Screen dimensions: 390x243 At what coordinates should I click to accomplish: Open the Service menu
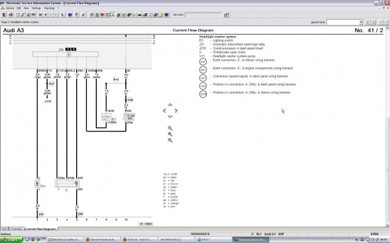click(9, 8)
